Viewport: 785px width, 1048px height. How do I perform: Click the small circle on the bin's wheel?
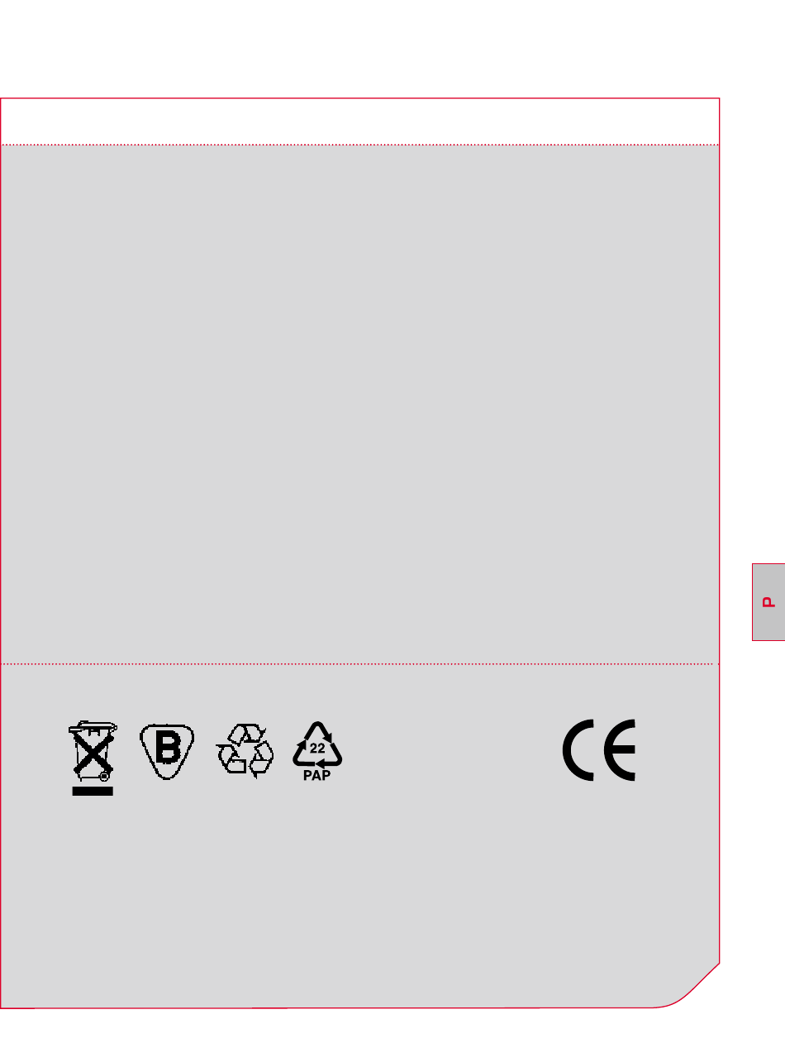(x=104, y=777)
